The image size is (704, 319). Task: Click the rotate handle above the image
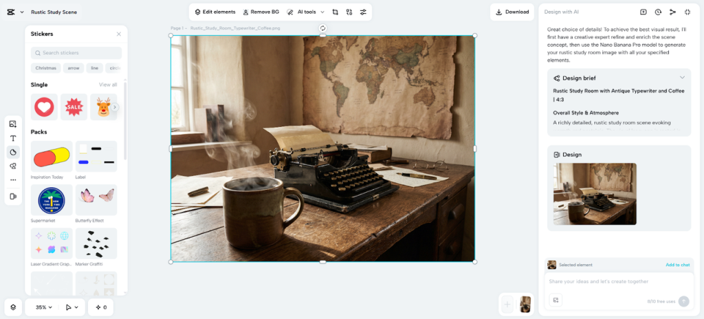pyautogui.click(x=322, y=28)
